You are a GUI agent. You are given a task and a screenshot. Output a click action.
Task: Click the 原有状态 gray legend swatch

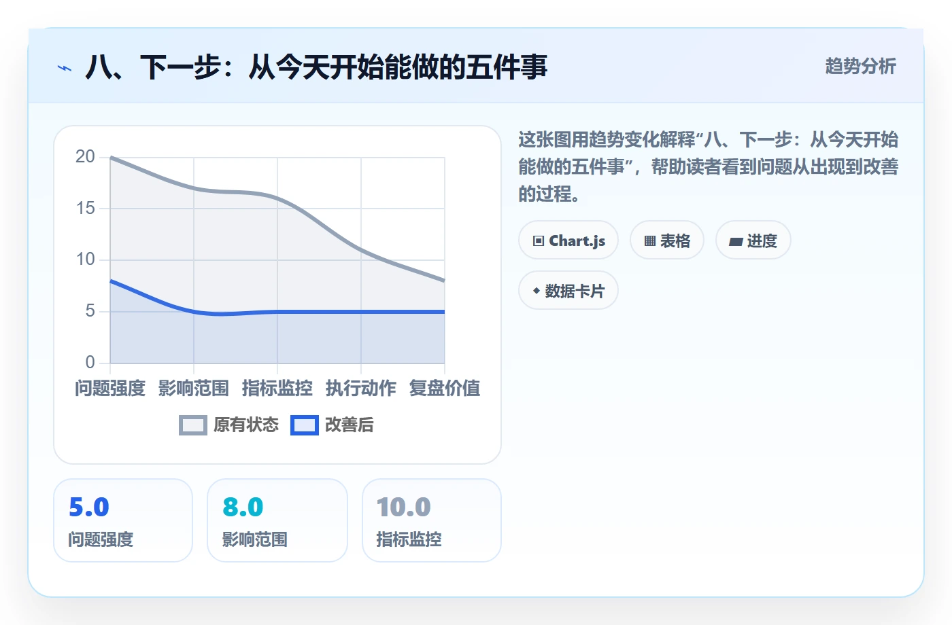point(193,425)
